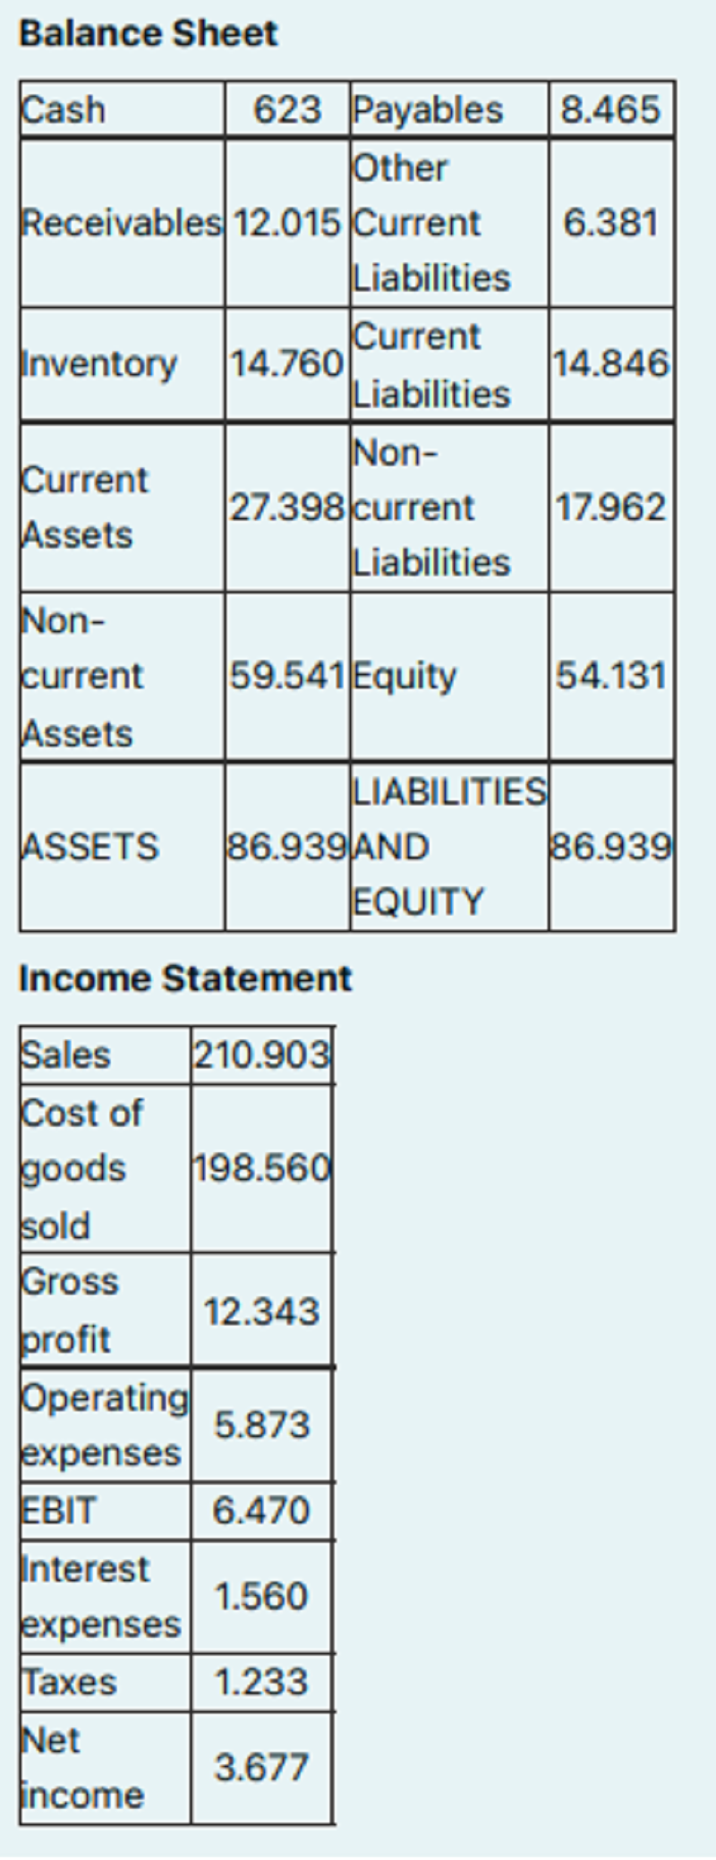The height and width of the screenshot is (1860, 716).
Task: Select Other Current Liabilities value 6.381
Action: (x=611, y=223)
